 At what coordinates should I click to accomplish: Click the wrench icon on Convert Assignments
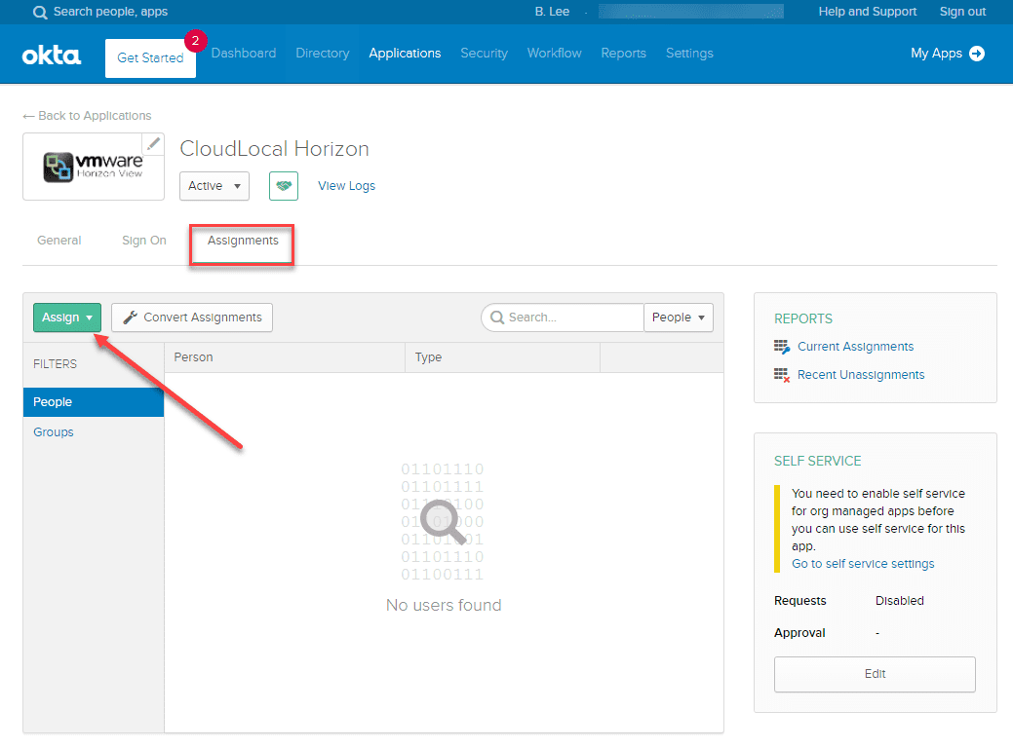click(130, 318)
